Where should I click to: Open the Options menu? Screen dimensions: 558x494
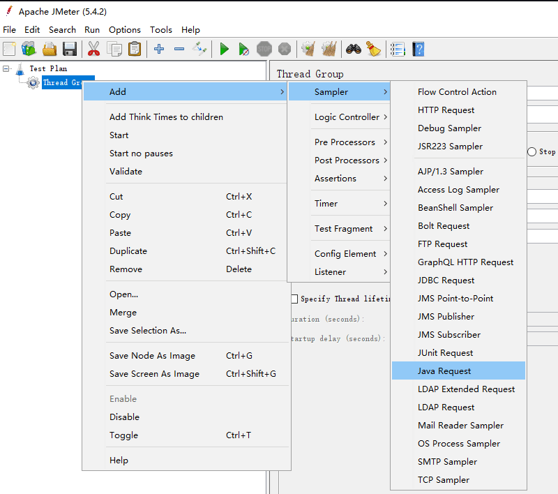[125, 30]
